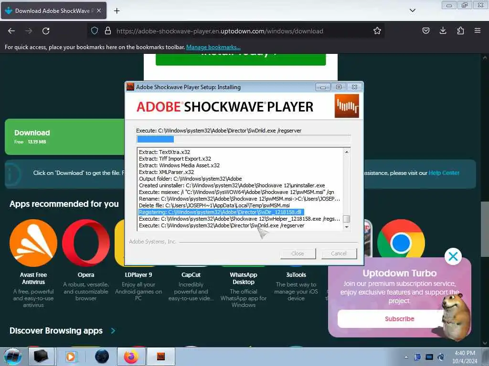Click the install log scroll down arrow
The image size is (489, 366).
(x=347, y=227)
